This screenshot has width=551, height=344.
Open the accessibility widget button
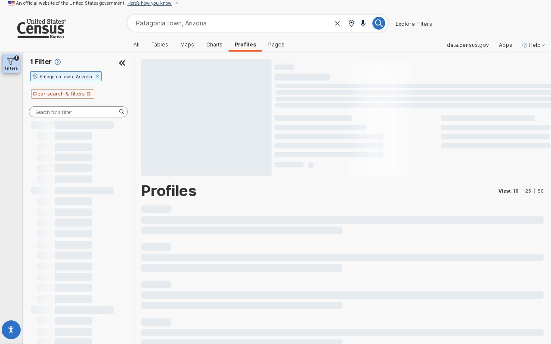pos(11,330)
